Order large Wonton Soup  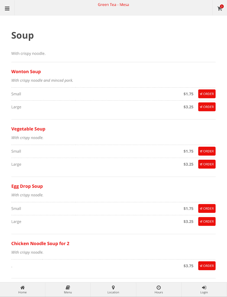tap(207, 107)
